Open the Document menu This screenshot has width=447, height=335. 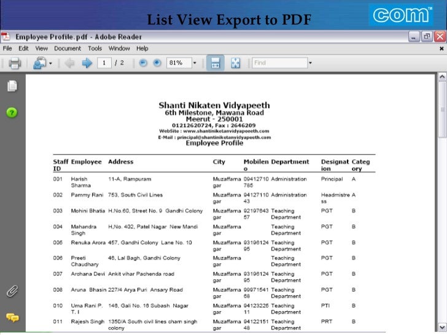click(68, 48)
